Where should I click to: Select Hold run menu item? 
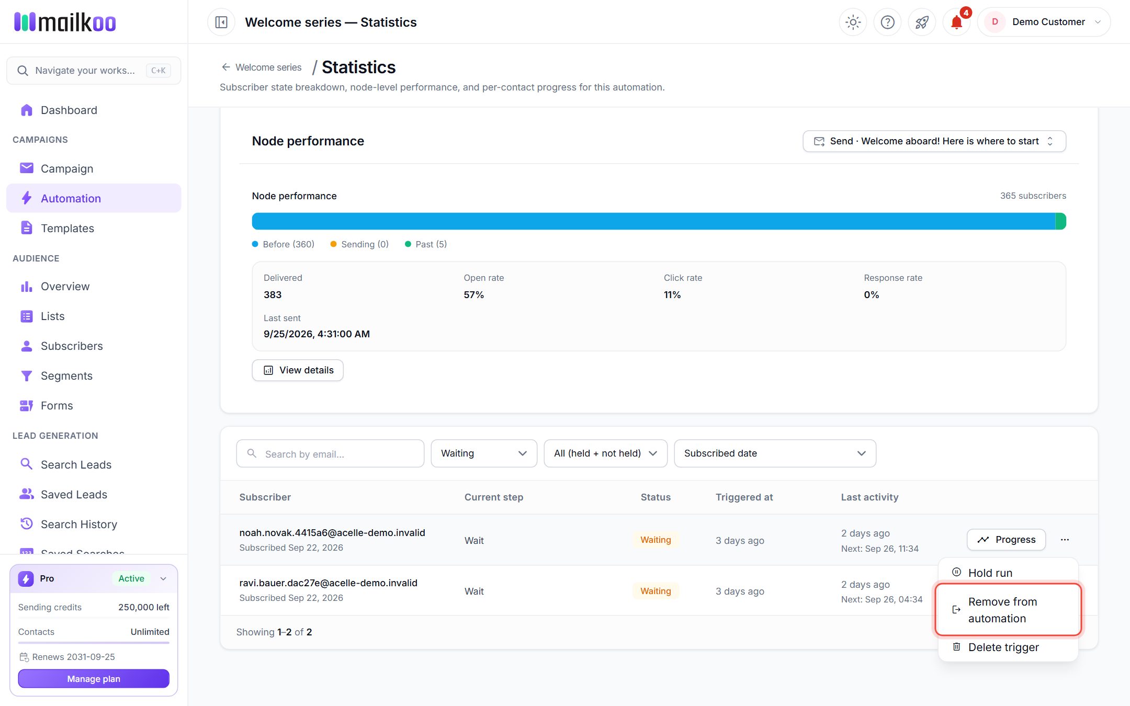(1008, 573)
